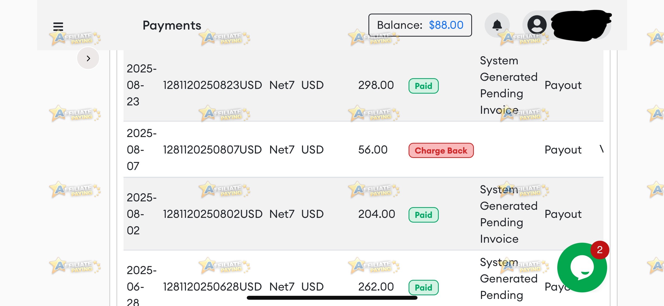Select invoice 1281120250802USD
Viewport: 664px width, 306px height.
213,214
